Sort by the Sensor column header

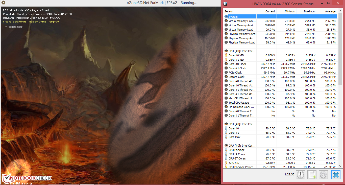click(240, 11)
